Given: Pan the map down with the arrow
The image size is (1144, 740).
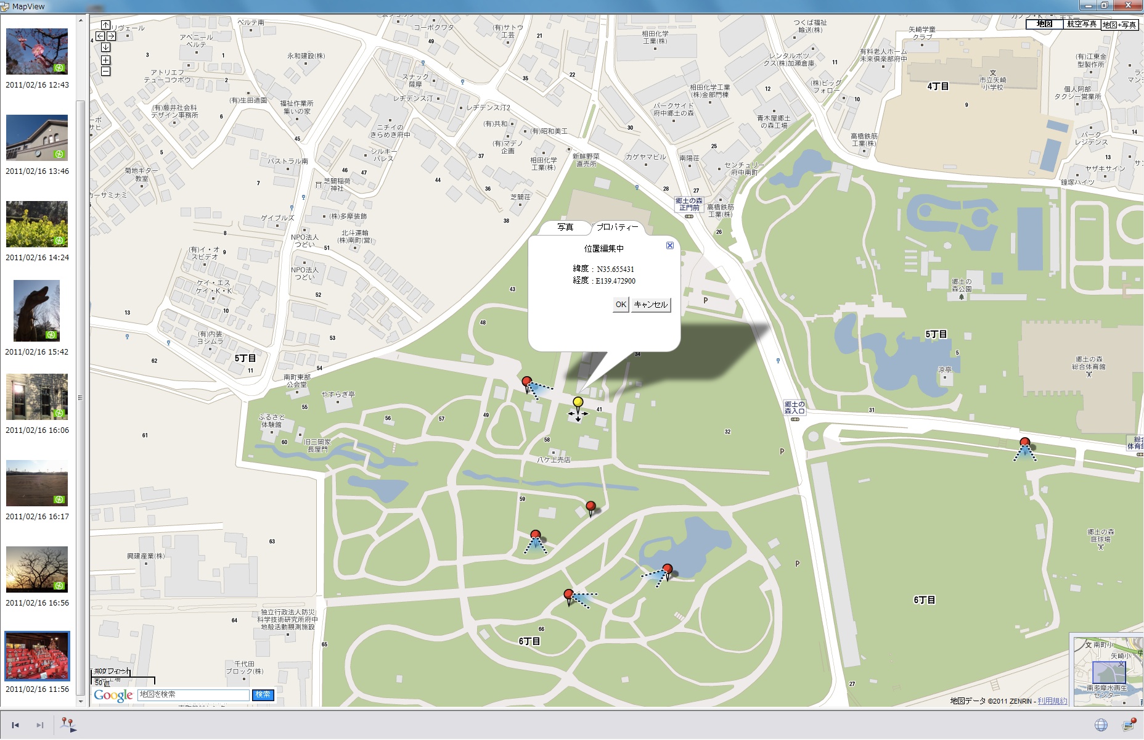Looking at the screenshot, I should tap(105, 47).
